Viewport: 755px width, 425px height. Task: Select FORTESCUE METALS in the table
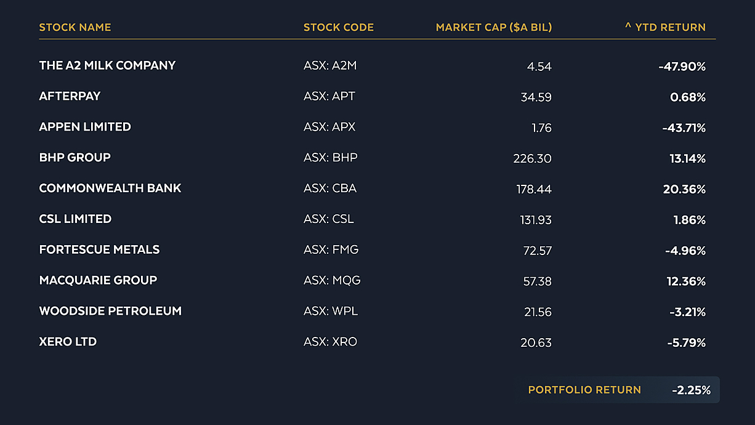coord(99,250)
